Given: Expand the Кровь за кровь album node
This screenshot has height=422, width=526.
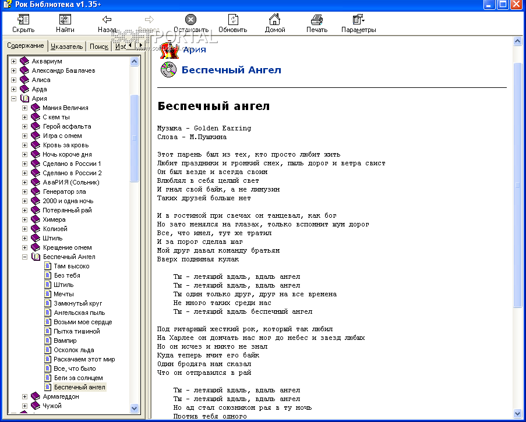Looking at the screenshot, I should click(24, 145).
